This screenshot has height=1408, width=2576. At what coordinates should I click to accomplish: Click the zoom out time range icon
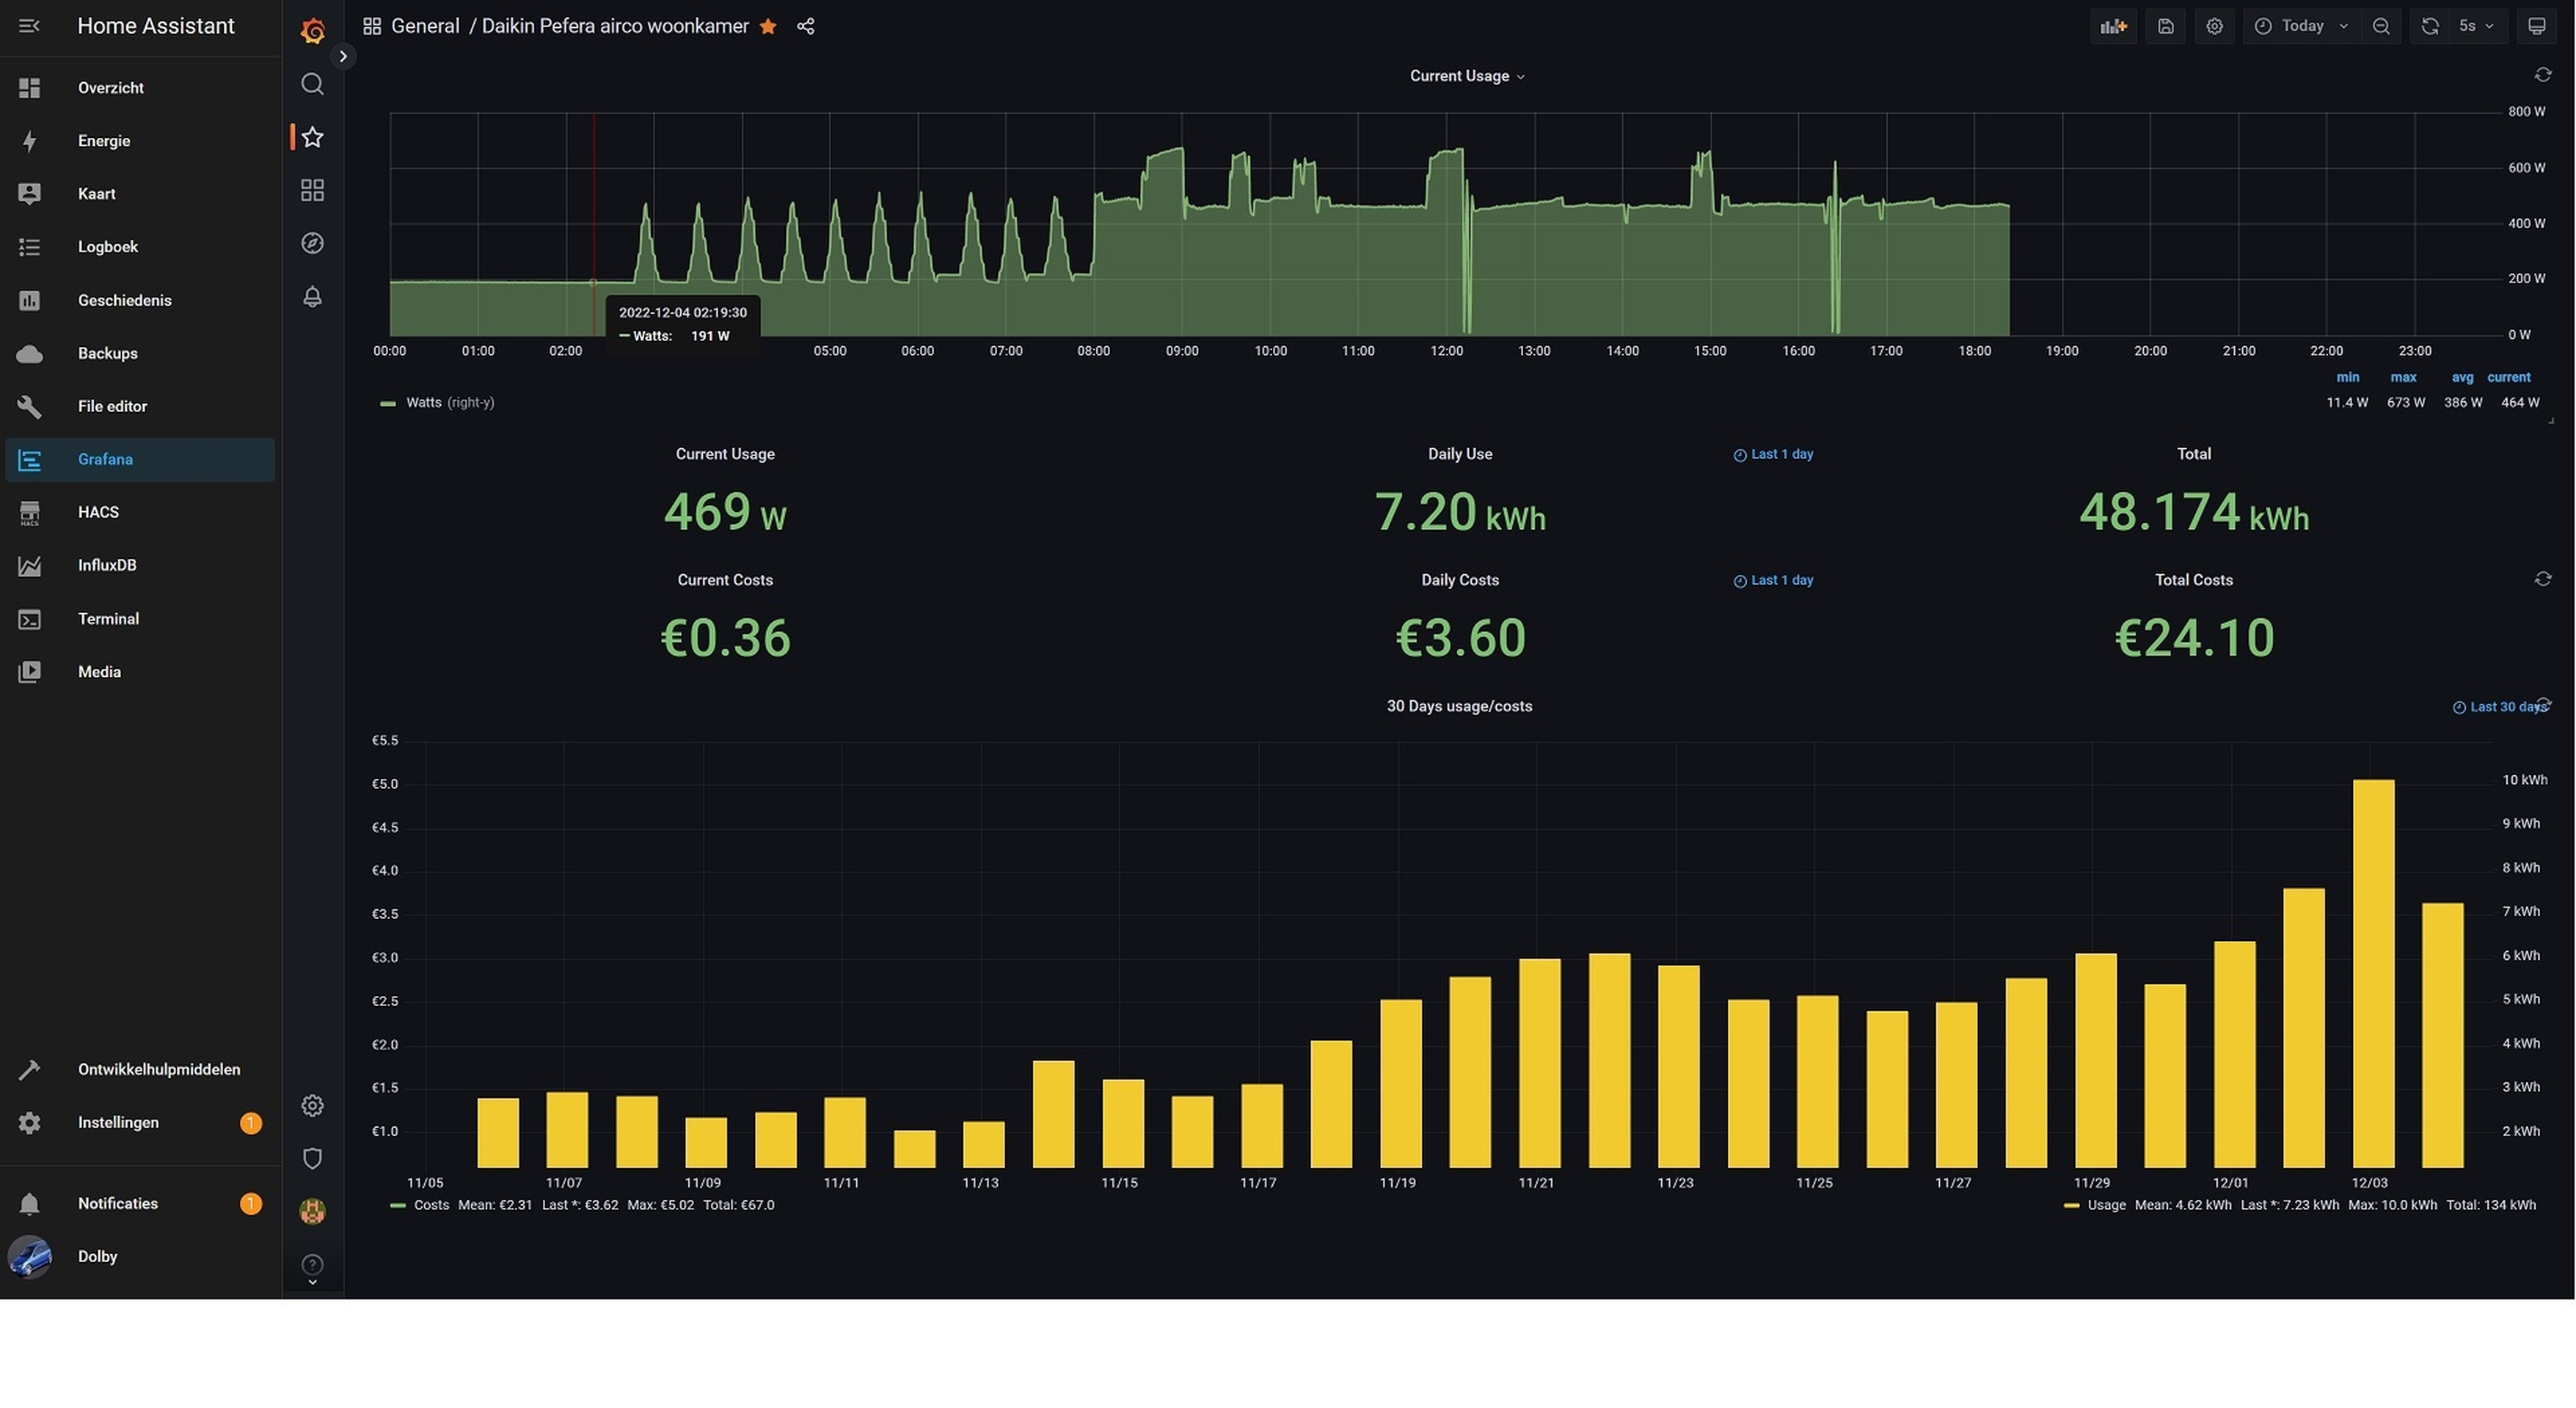pos(2381,26)
